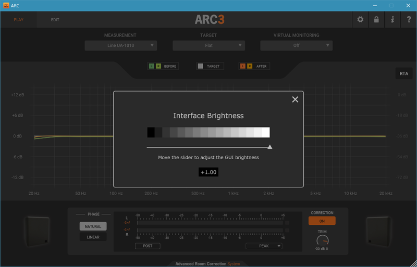Screen dimensions: 417x267
Task: Click the ARC3 logo
Action: coord(210,19)
